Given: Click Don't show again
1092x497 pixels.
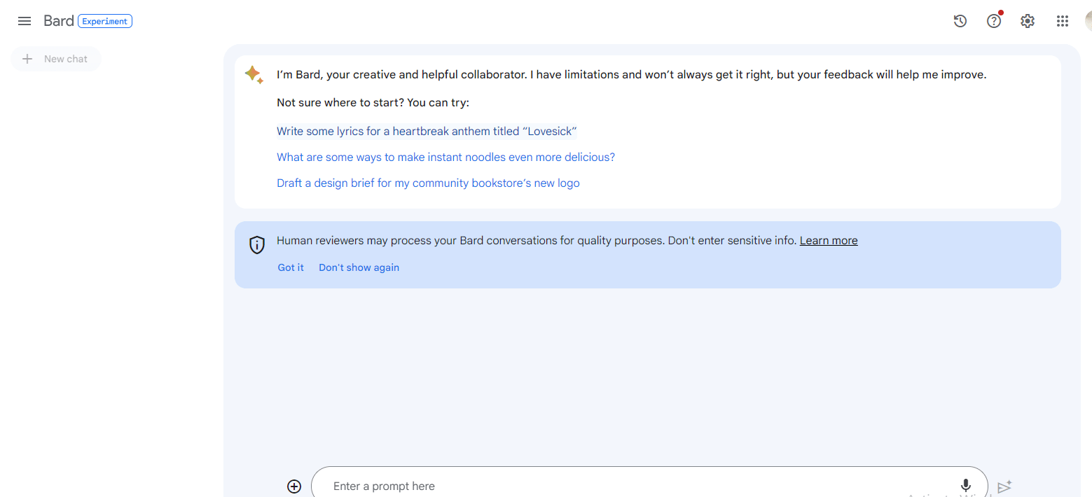Looking at the screenshot, I should pyautogui.click(x=359, y=267).
